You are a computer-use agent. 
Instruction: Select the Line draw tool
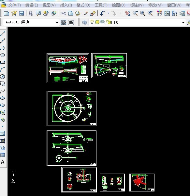click(x=3, y=34)
